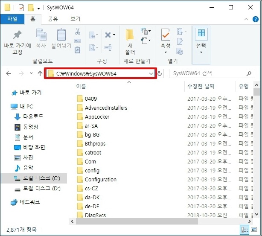This screenshot has height=236, width=262.
Task: Click the Copy path icon
Action: 77,41
